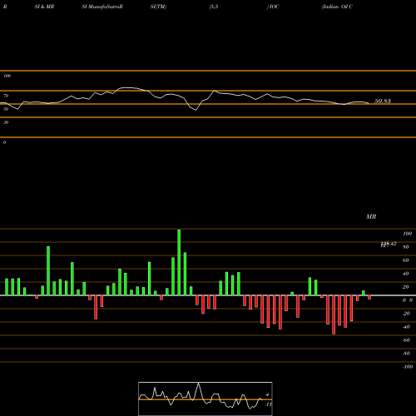416x416 pixels.
Task: Click the RSI axis label 30
Action: point(6,122)
